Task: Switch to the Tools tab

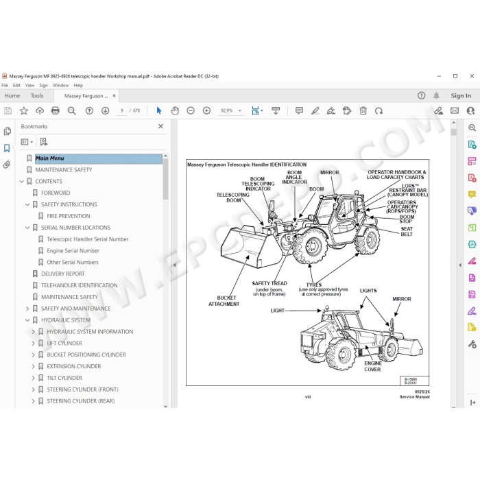Action: [x=37, y=96]
